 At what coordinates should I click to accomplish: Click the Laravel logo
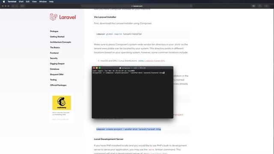pyautogui.click(x=63, y=17)
